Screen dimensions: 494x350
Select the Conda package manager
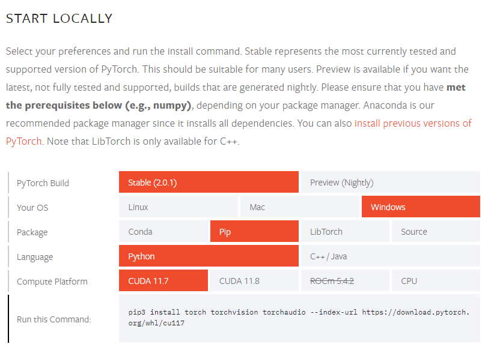(163, 231)
